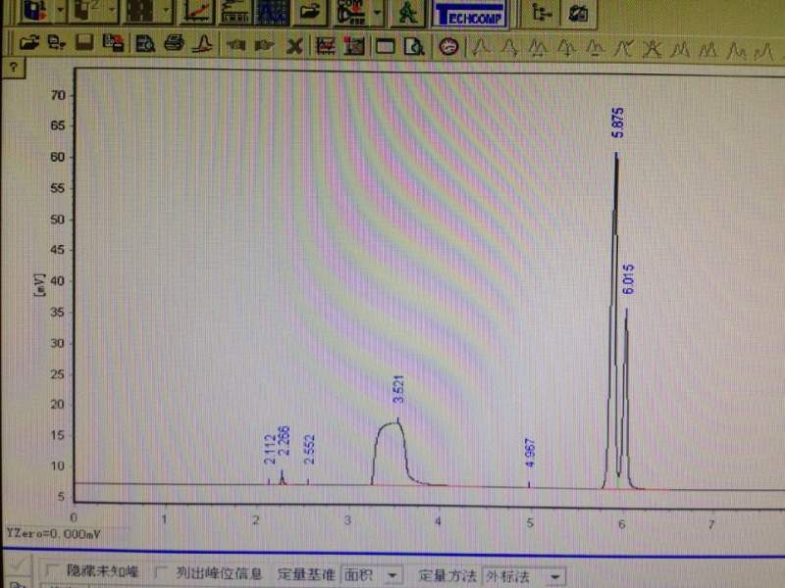Click the batch files icon next to open folder
The width and height of the screenshot is (785, 588).
[x=57, y=44]
